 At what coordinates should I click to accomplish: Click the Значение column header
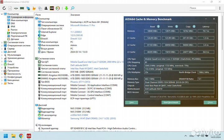point(75,15)
